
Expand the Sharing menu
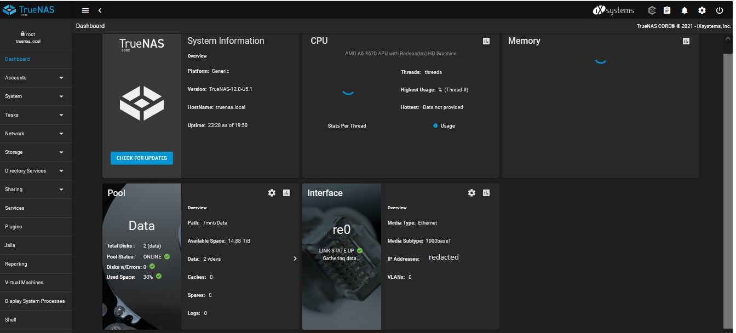coord(36,190)
